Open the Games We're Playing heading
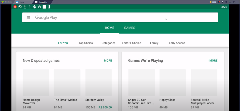 tap(146, 61)
